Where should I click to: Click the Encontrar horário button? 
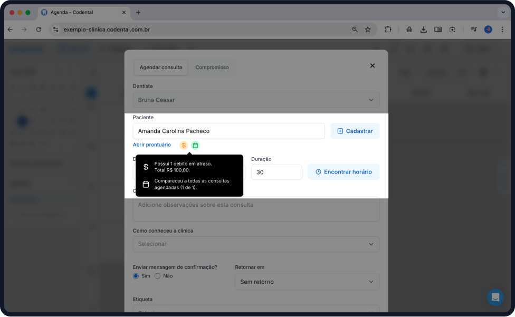click(343, 172)
